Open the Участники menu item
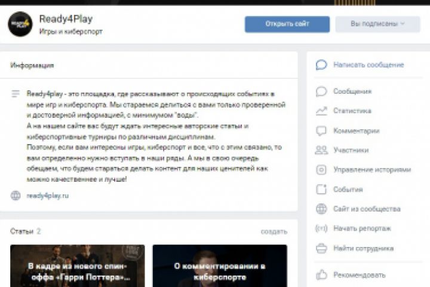The image size is (430, 287). (351, 150)
